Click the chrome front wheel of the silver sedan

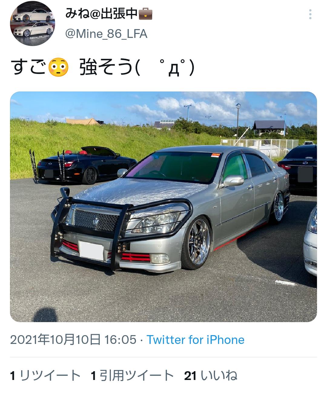(x=197, y=243)
